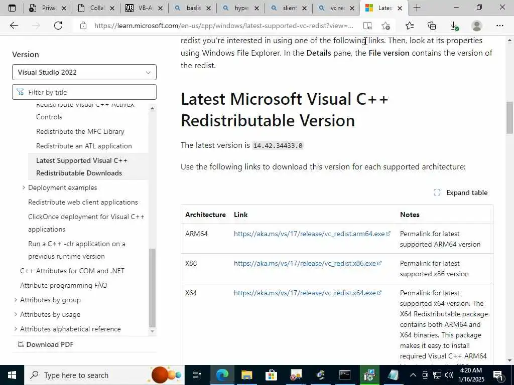This screenshot has width=514, height=385.
Task: Open File Explorer from taskbar
Action: [246, 375]
